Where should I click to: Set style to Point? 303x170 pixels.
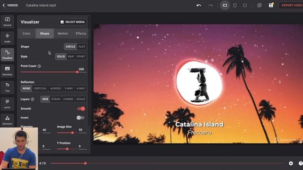[81, 57]
